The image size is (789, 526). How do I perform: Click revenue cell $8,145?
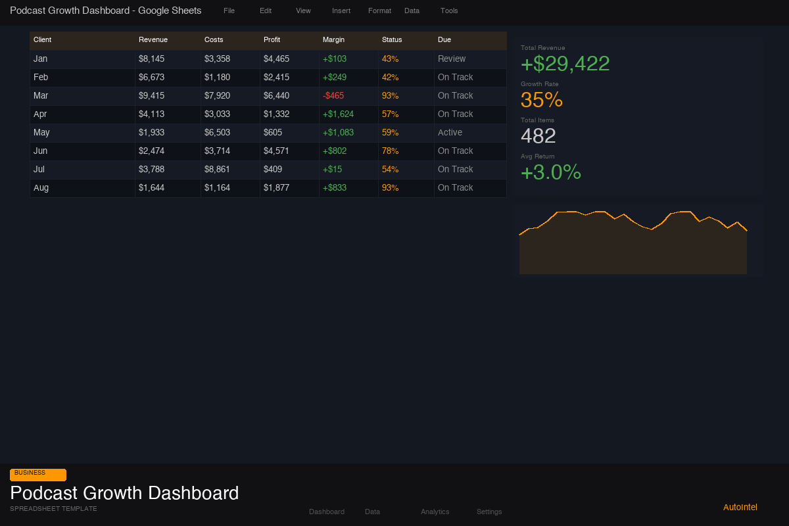(168, 59)
